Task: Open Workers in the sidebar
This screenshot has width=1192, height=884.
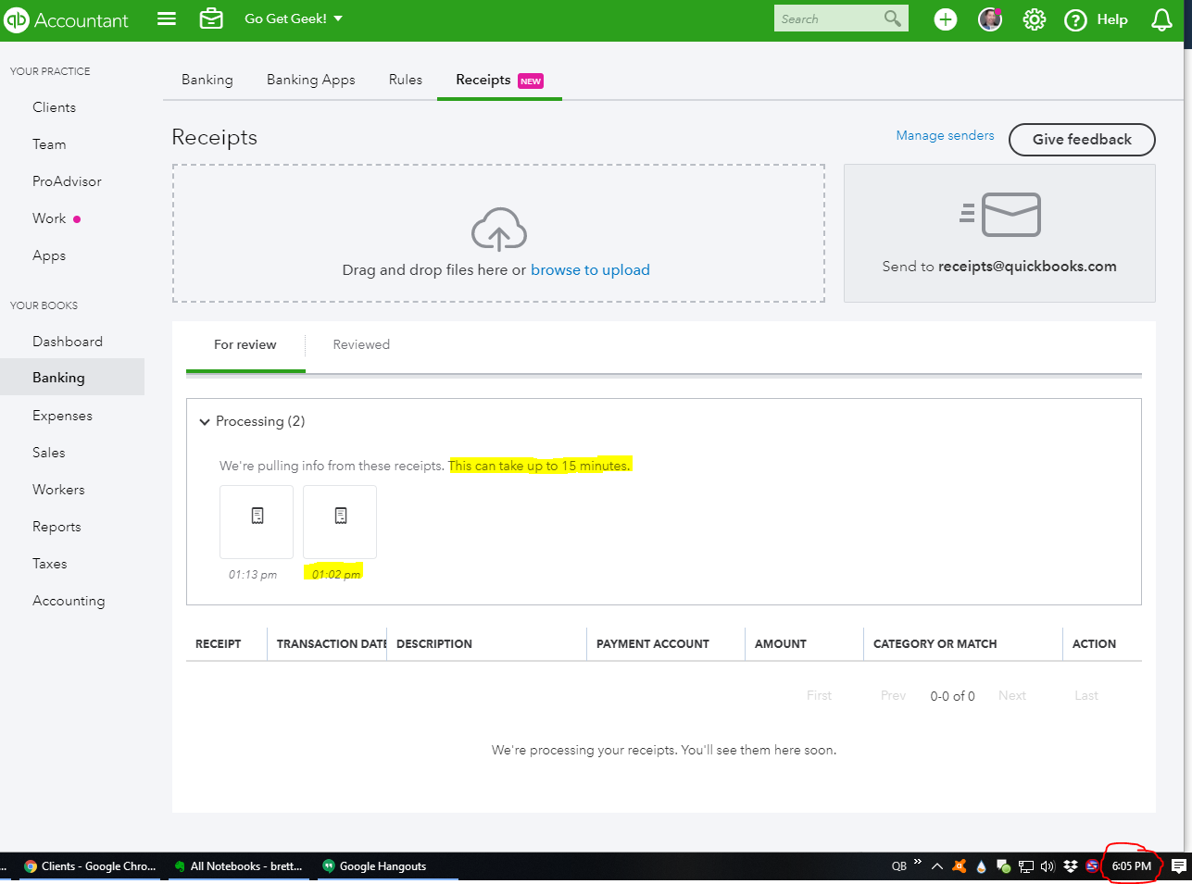Action: click(x=58, y=490)
